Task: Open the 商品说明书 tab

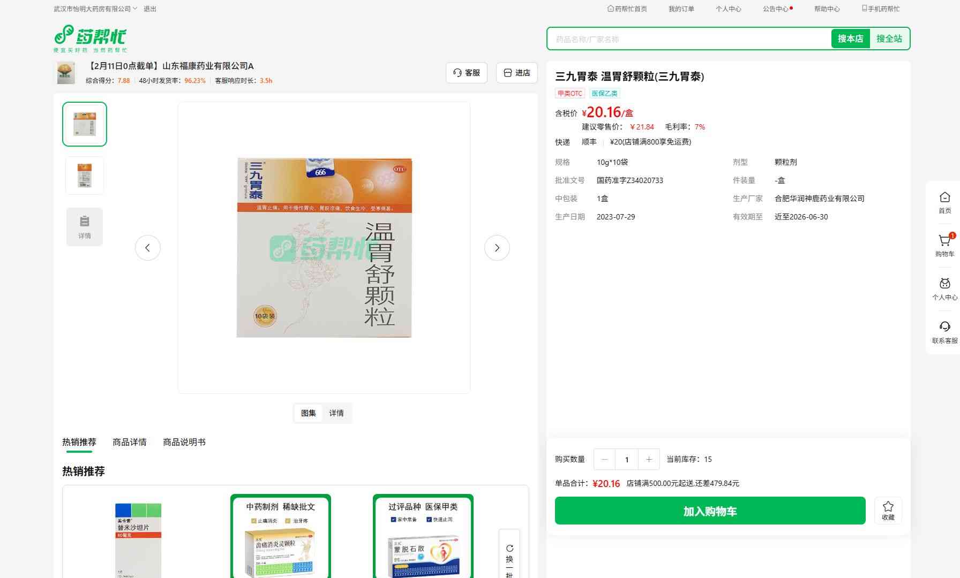Action: [184, 442]
